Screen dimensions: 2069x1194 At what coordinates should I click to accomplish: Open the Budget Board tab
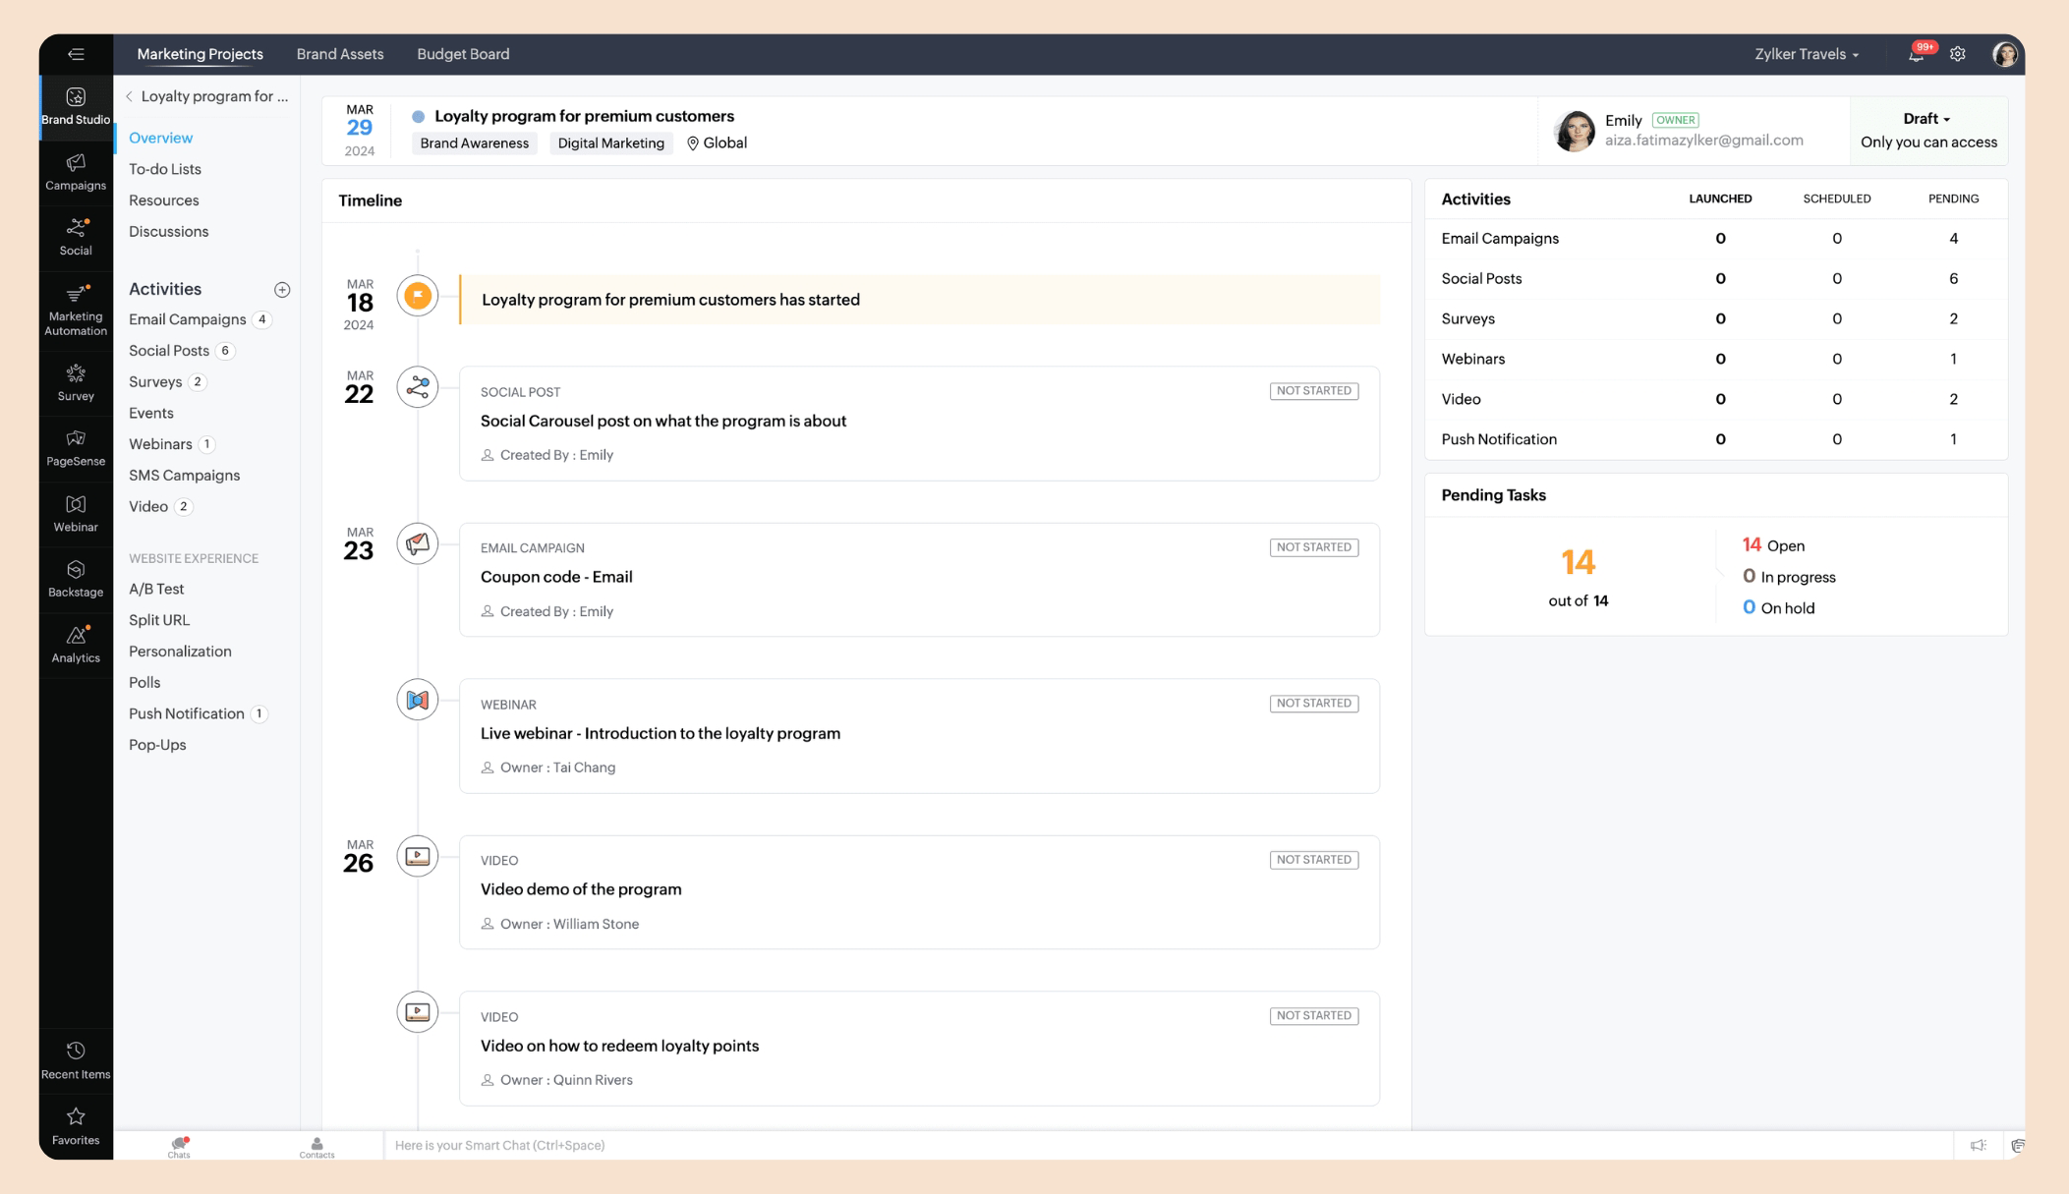pyautogui.click(x=463, y=54)
